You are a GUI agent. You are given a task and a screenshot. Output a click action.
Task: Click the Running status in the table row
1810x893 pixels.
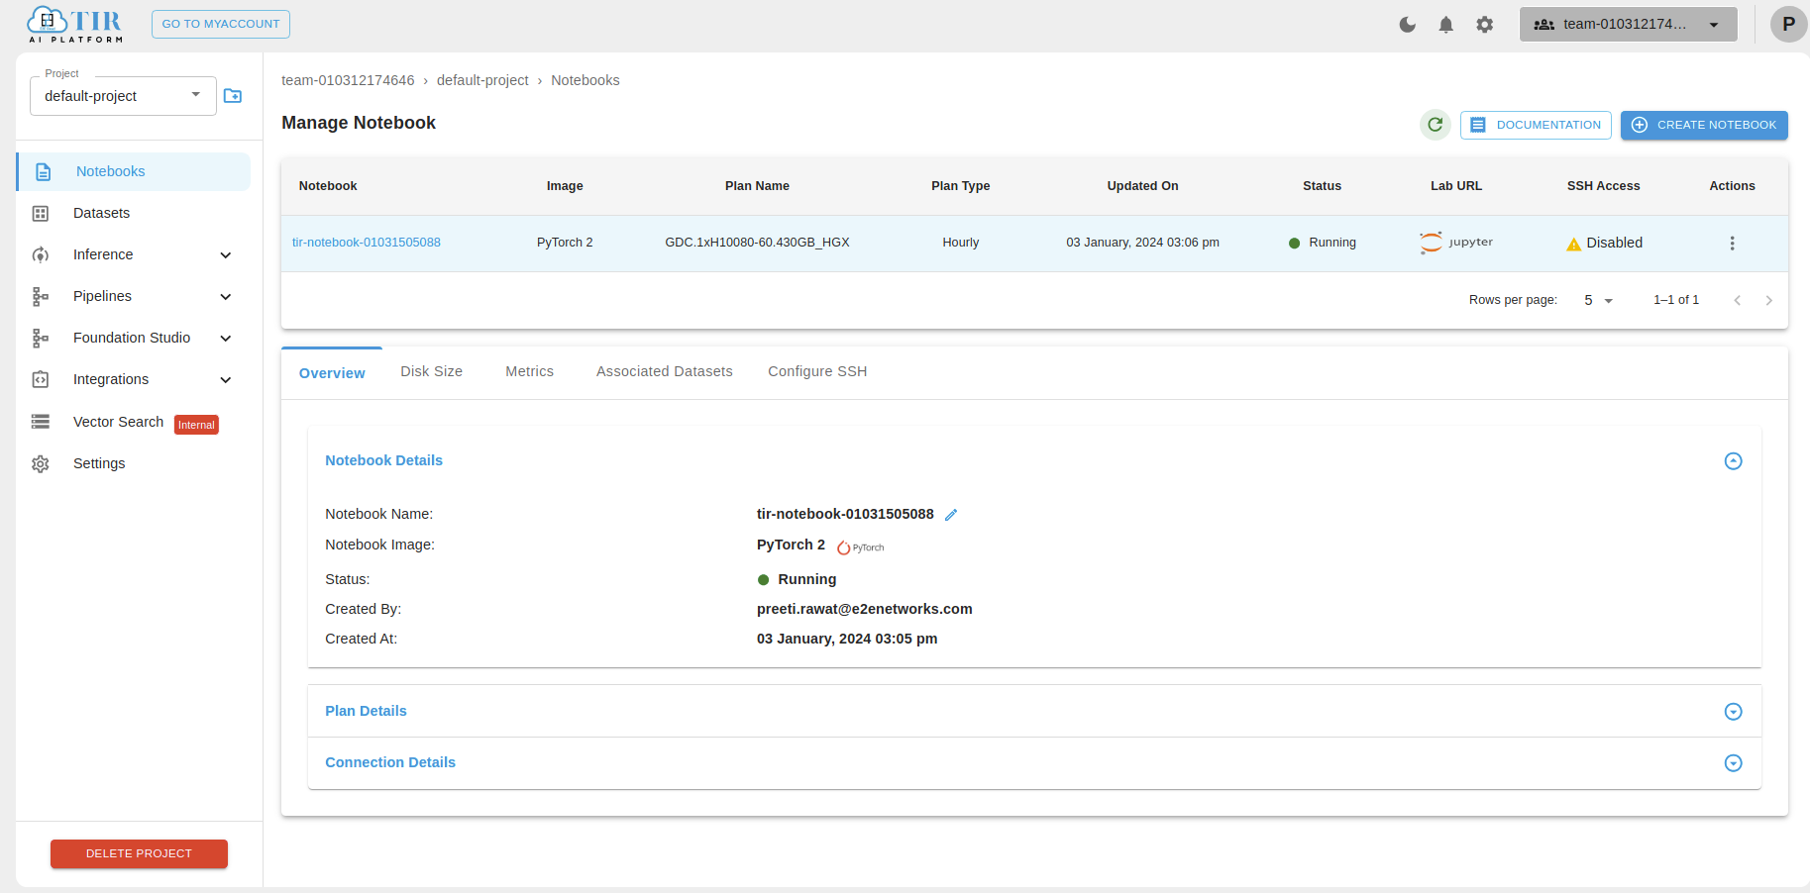(1323, 243)
